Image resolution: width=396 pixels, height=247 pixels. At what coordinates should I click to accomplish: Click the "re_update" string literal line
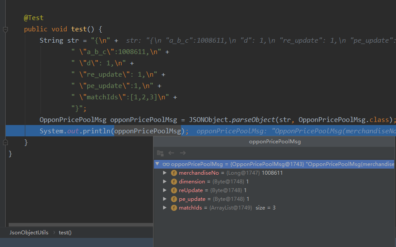pyautogui.click(x=114, y=74)
